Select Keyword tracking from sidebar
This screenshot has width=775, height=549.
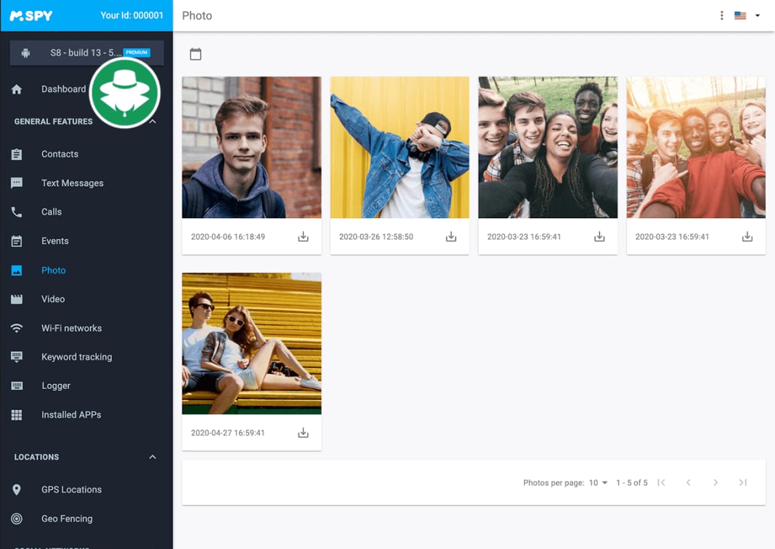pos(77,357)
